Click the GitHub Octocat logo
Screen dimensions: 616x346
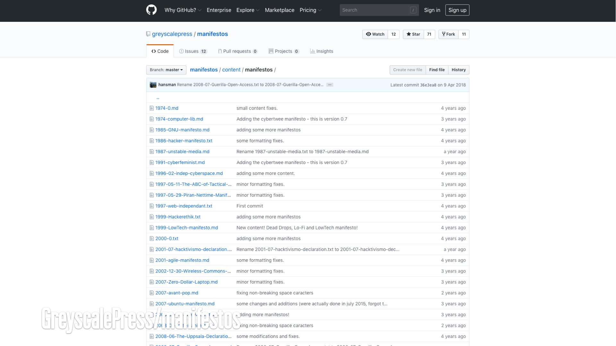click(151, 10)
